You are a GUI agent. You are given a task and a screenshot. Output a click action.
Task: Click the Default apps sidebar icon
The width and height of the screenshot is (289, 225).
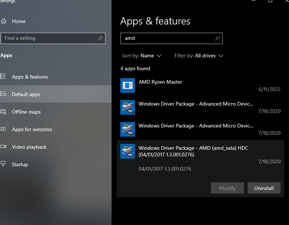(3, 94)
